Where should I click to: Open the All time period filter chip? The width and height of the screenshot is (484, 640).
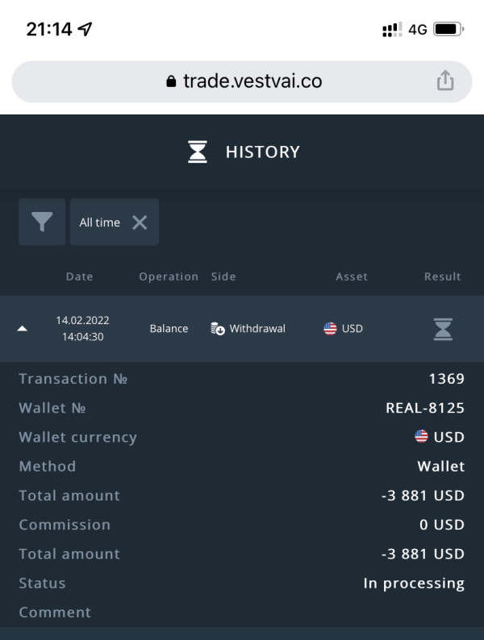click(x=115, y=222)
